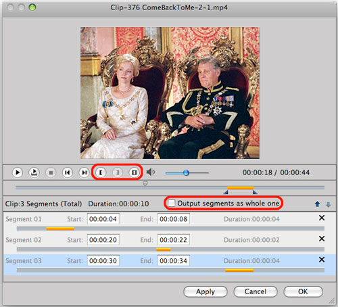Click the right trim handle on main timeline

[x=255, y=192]
